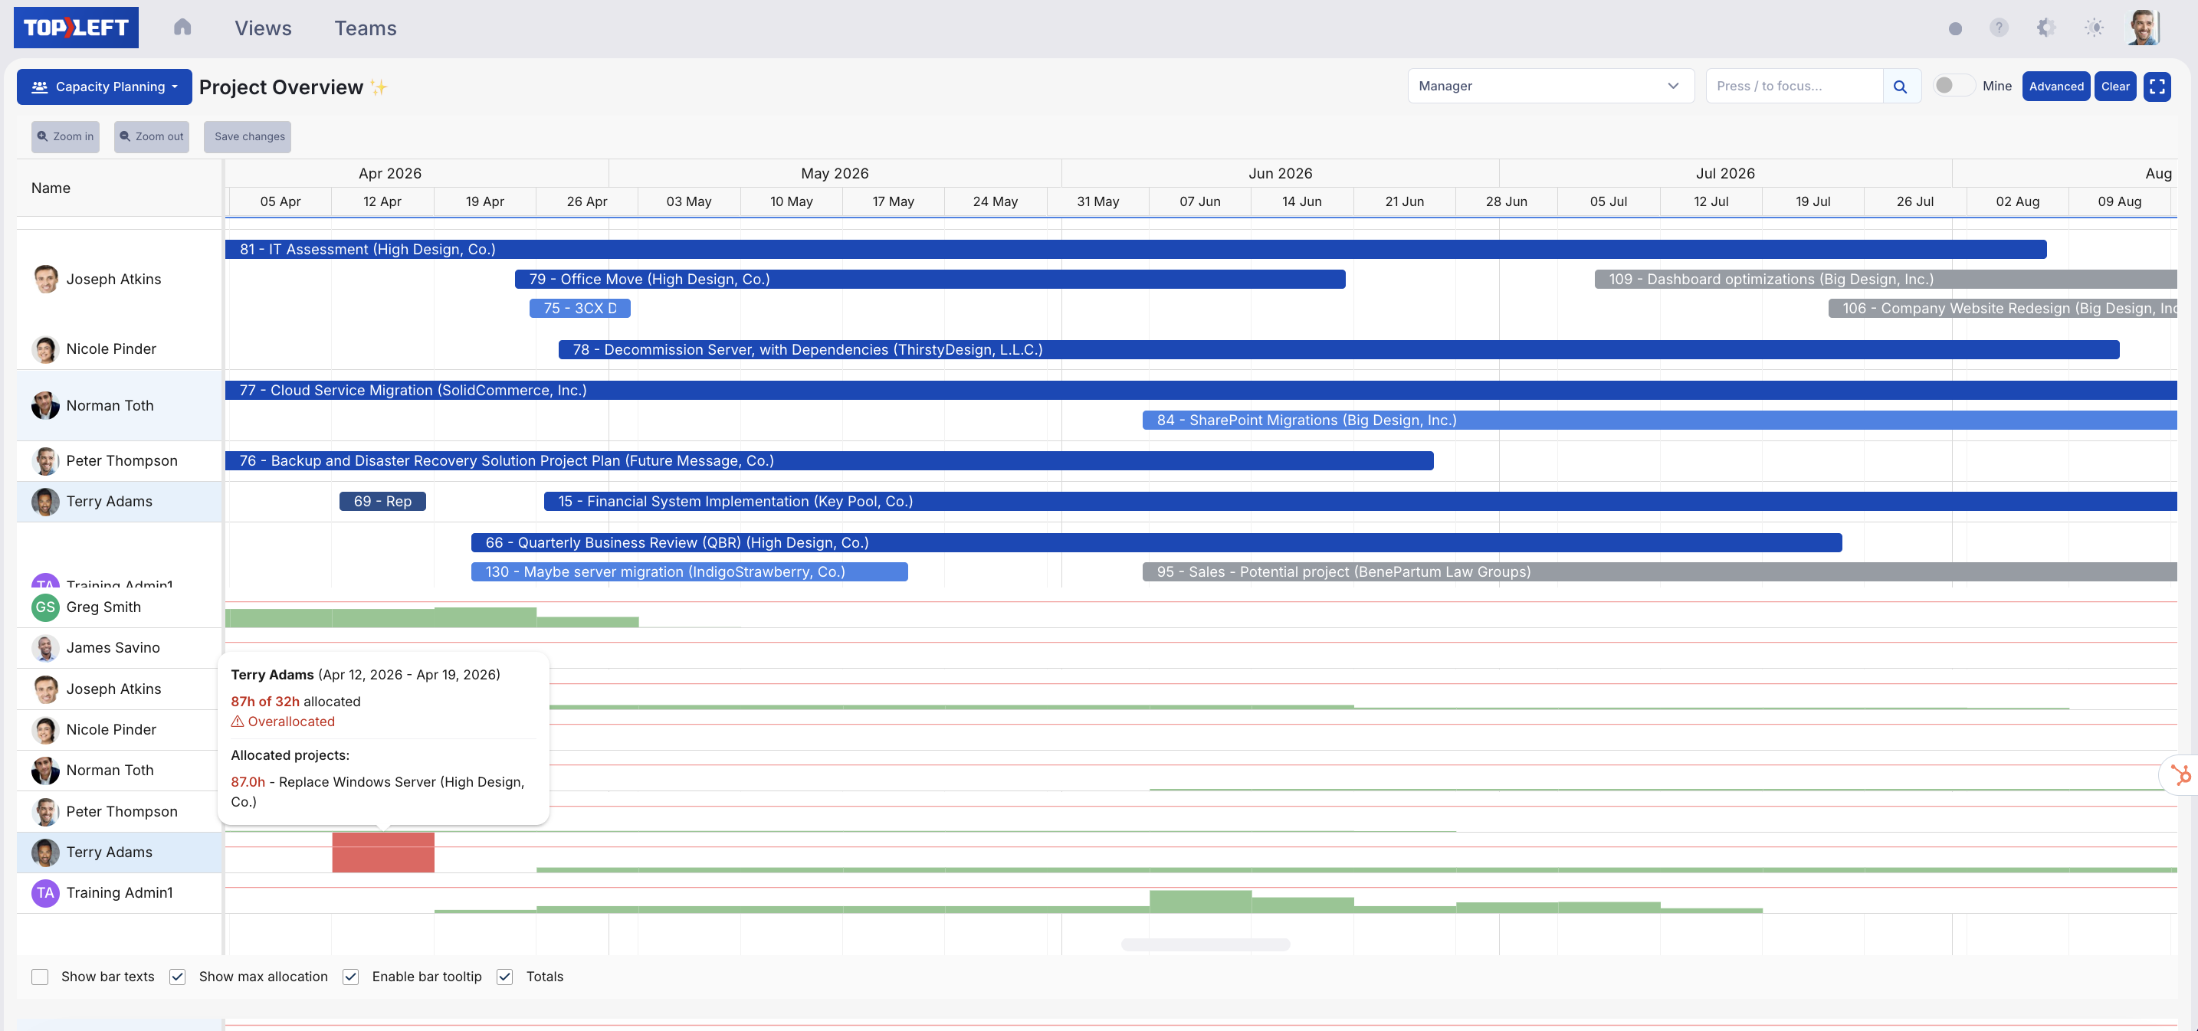Click Peter Thompson avatar in project rows
Screen dimensions: 2198x1031
coord(45,460)
